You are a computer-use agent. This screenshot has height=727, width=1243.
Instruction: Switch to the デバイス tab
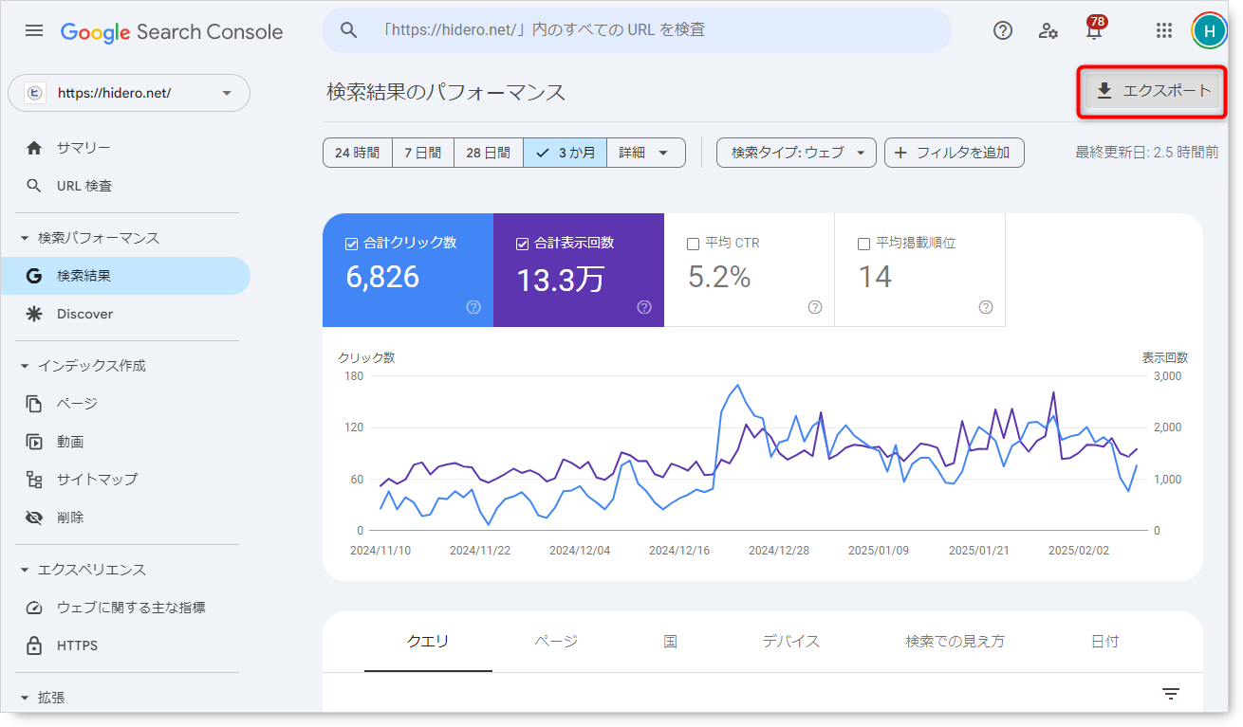tap(790, 642)
